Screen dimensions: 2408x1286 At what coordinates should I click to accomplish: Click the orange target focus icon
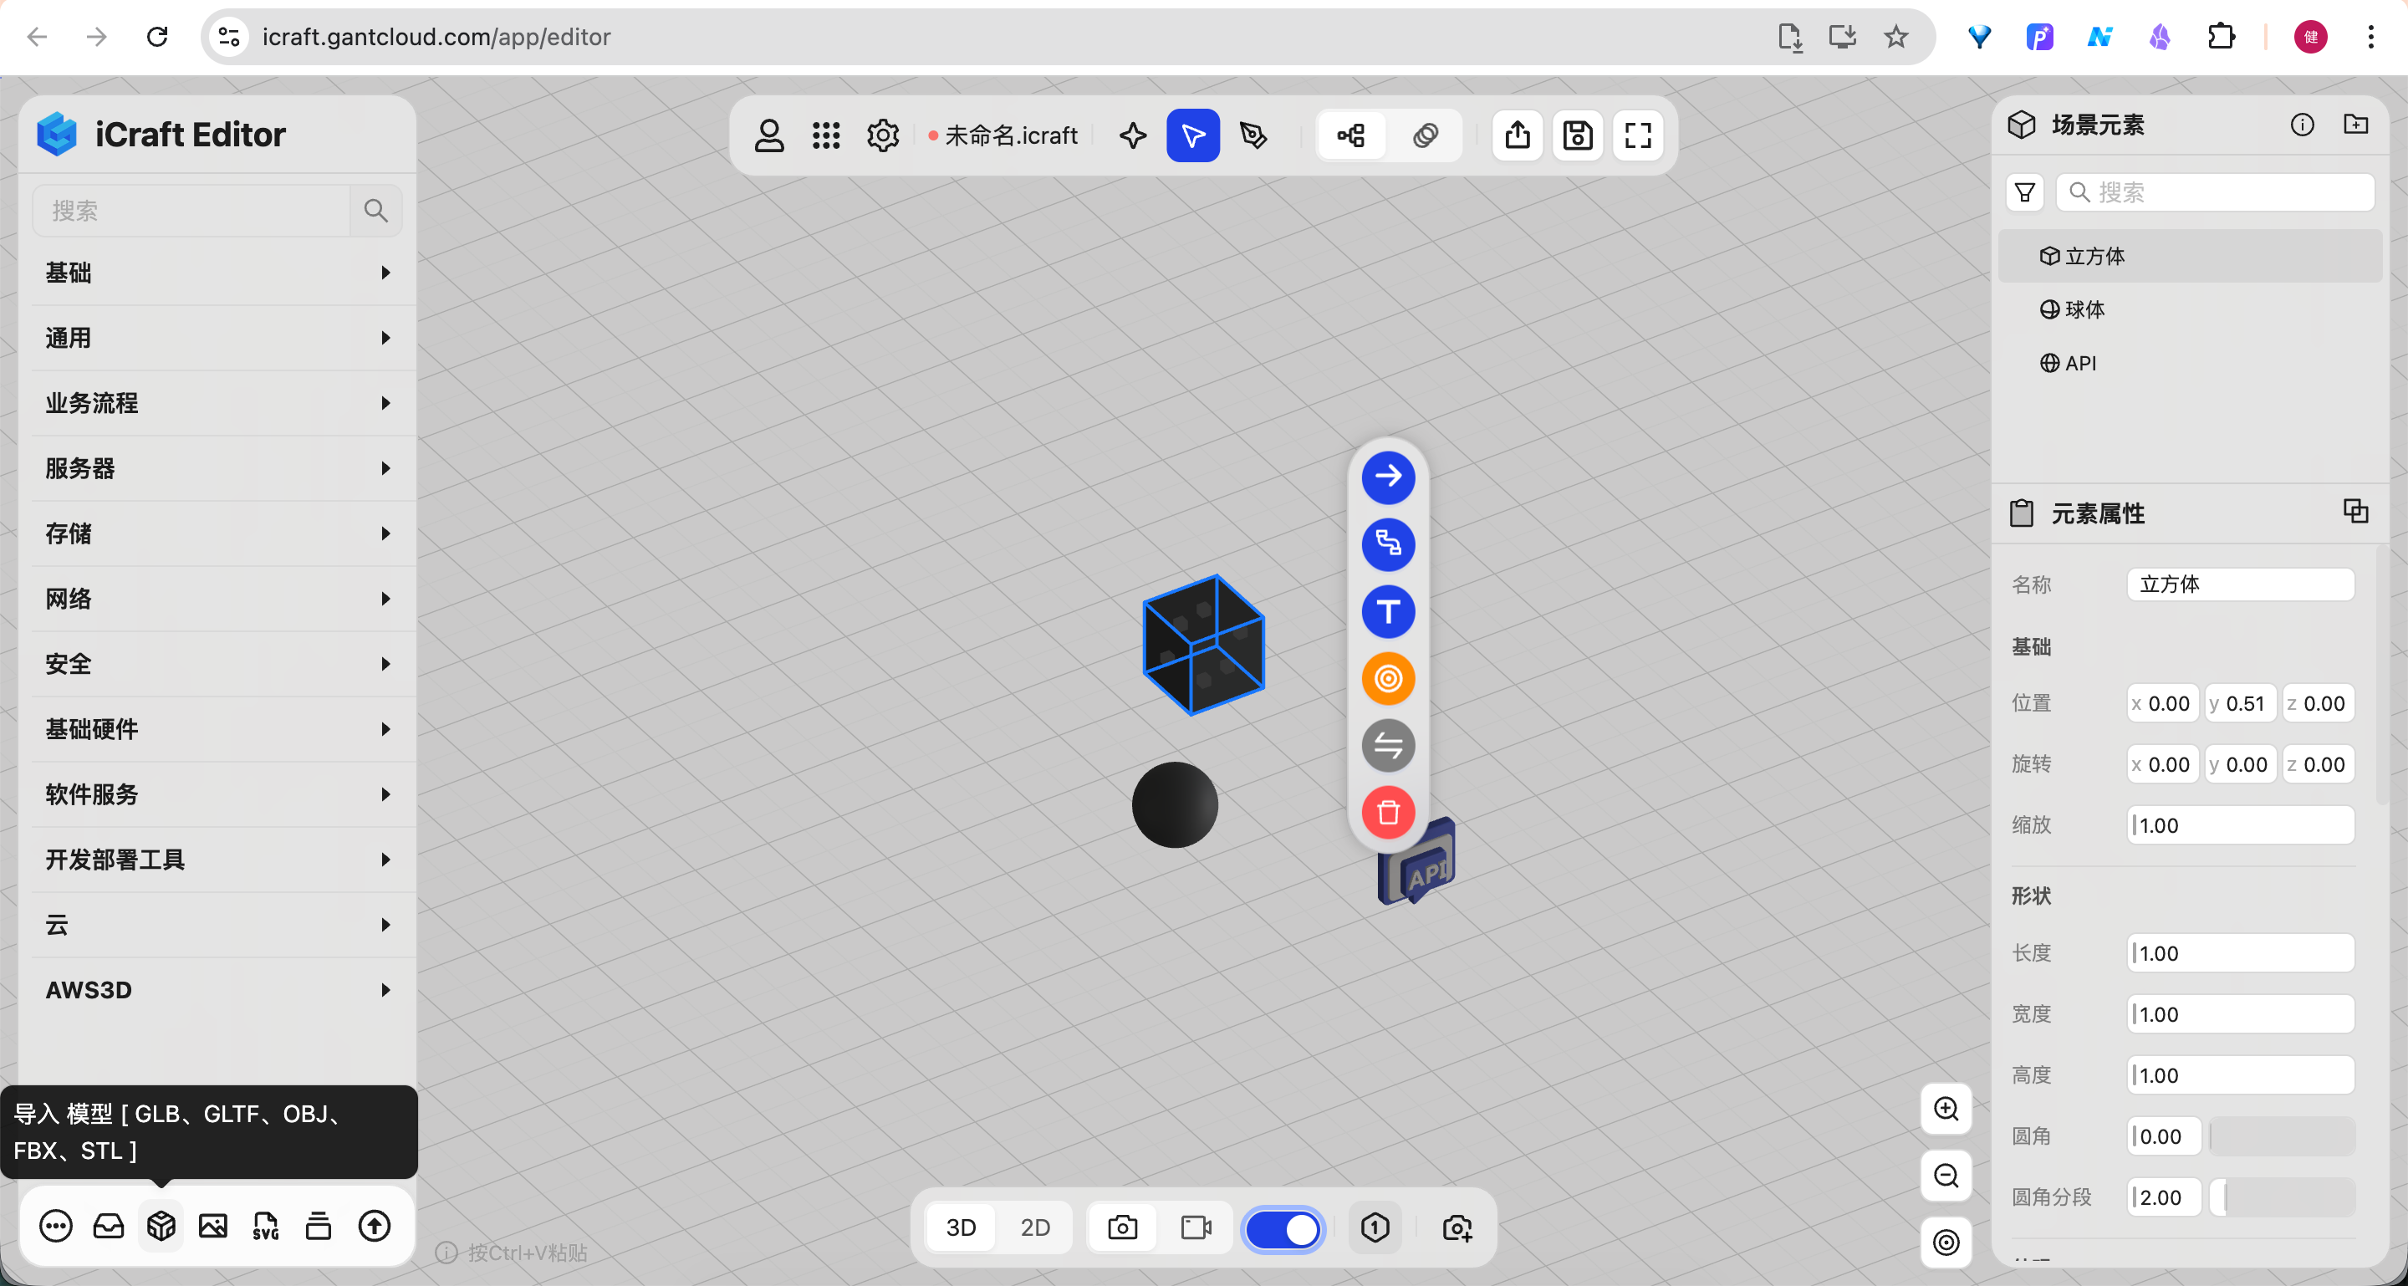click(x=1387, y=678)
